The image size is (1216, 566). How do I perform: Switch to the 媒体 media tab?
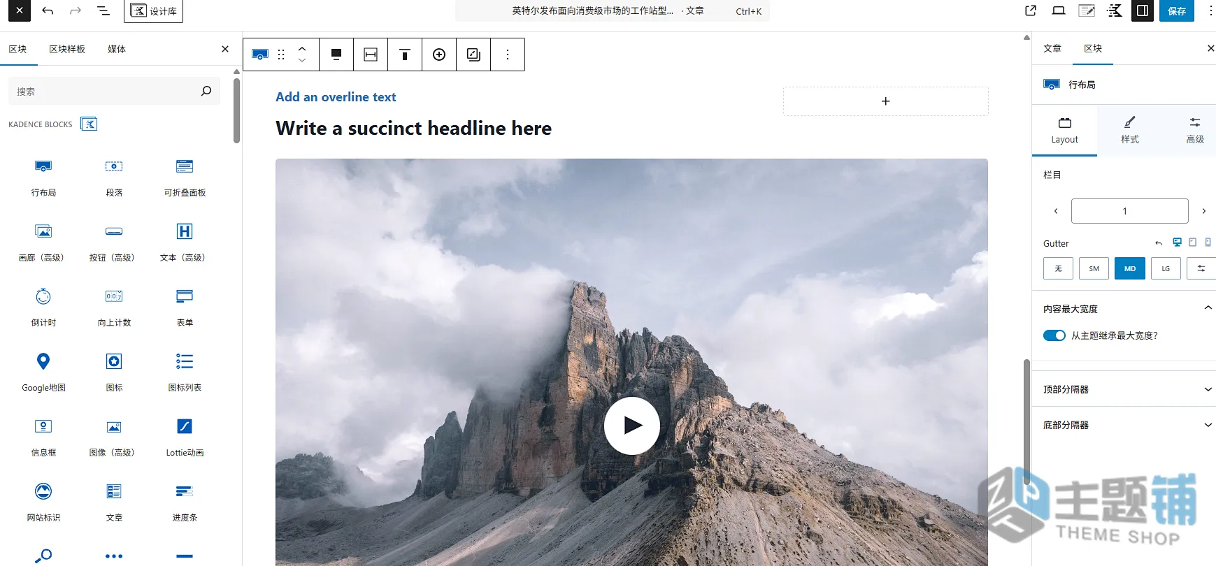click(117, 49)
